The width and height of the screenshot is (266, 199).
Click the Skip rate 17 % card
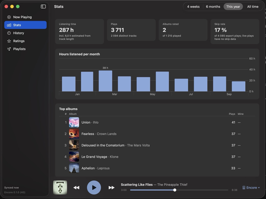(235, 31)
